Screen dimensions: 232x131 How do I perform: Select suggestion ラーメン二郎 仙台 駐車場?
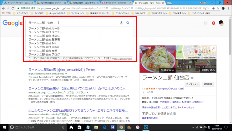click(x=79, y=39)
